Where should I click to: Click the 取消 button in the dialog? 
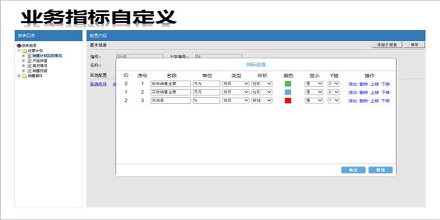click(x=380, y=170)
